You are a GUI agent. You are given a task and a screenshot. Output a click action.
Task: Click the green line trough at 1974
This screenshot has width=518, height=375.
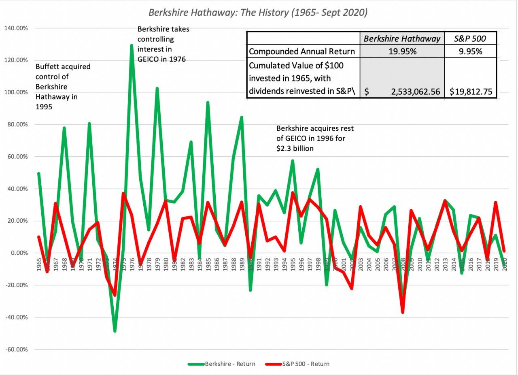(115, 331)
